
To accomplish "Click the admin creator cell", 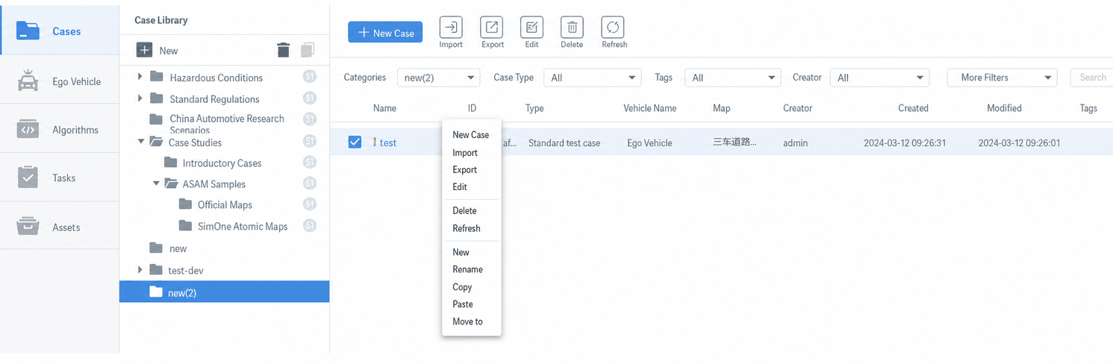I will click(796, 142).
